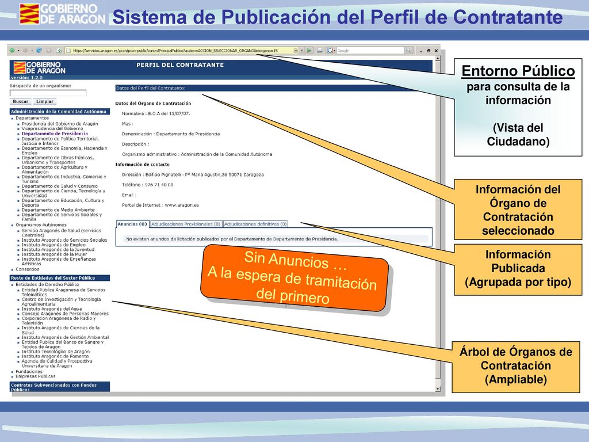This screenshot has height=442, width=589.
Task: Click the Limpiar button
Action: [x=45, y=101]
